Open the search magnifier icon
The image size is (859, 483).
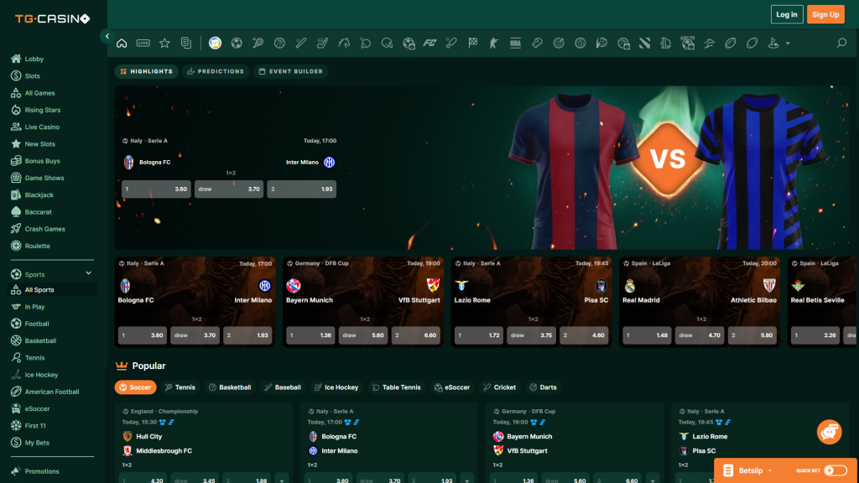tap(842, 44)
